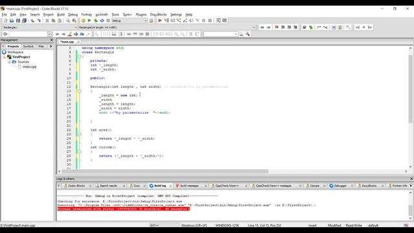Redo the edit via the toolbar arrow
Viewport: 414px width, 233px height.
39,21
